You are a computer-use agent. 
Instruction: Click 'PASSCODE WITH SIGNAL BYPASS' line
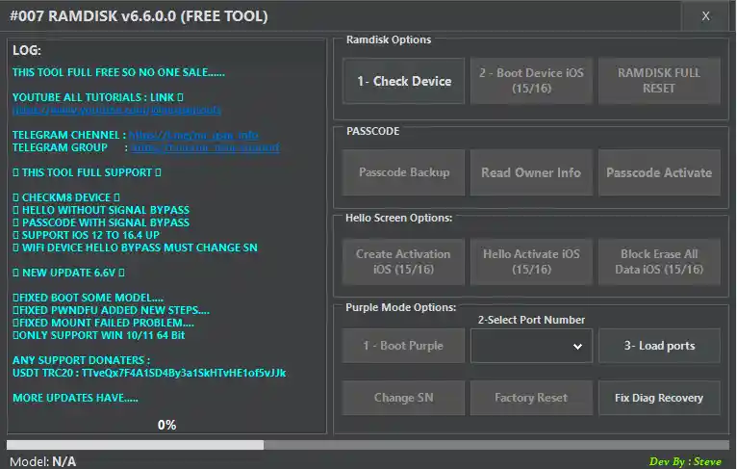[x=101, y=222]
